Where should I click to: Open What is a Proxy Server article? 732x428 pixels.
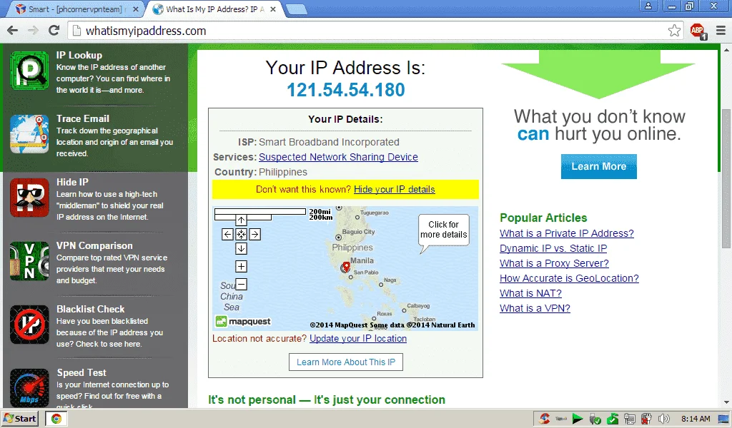[554, 263]
